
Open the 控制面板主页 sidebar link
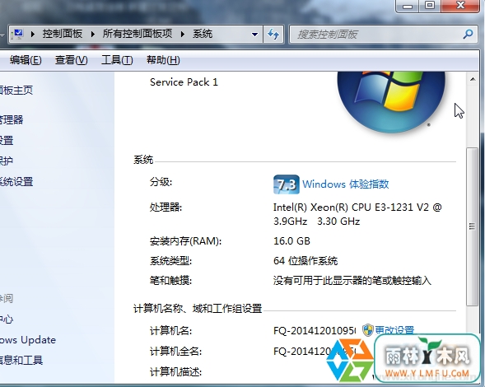16,91
